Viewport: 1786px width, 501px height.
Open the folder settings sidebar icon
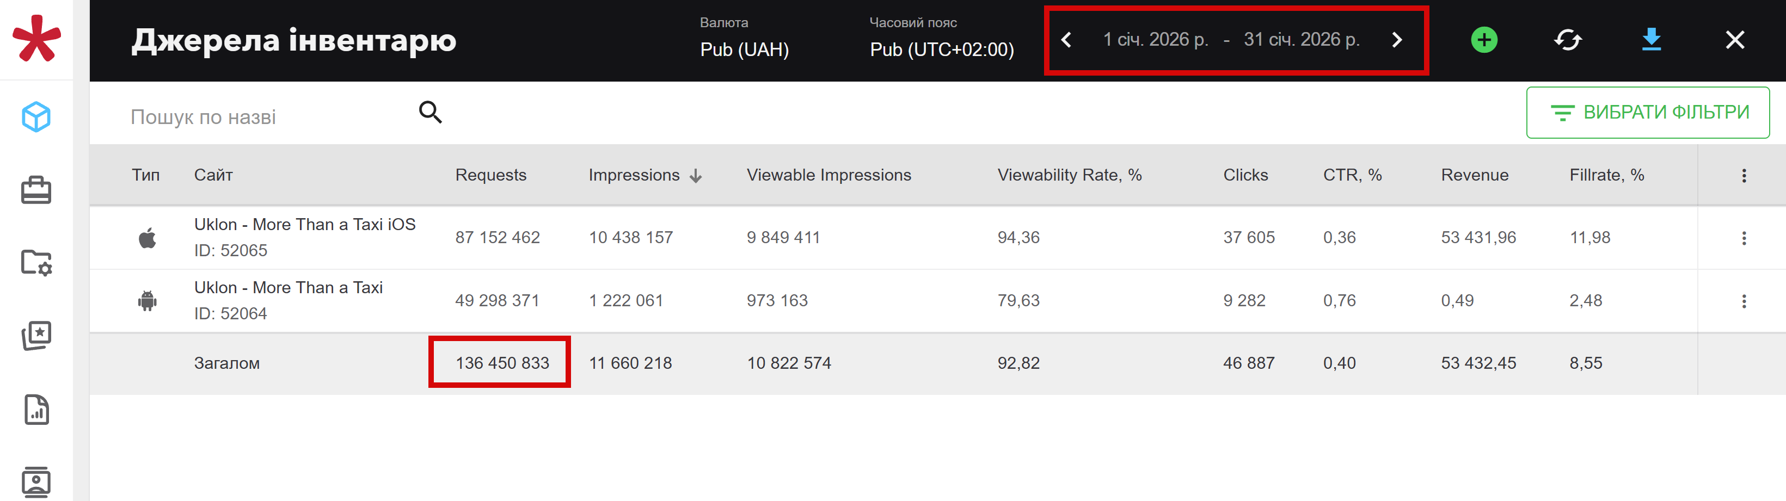pos(36,263)
